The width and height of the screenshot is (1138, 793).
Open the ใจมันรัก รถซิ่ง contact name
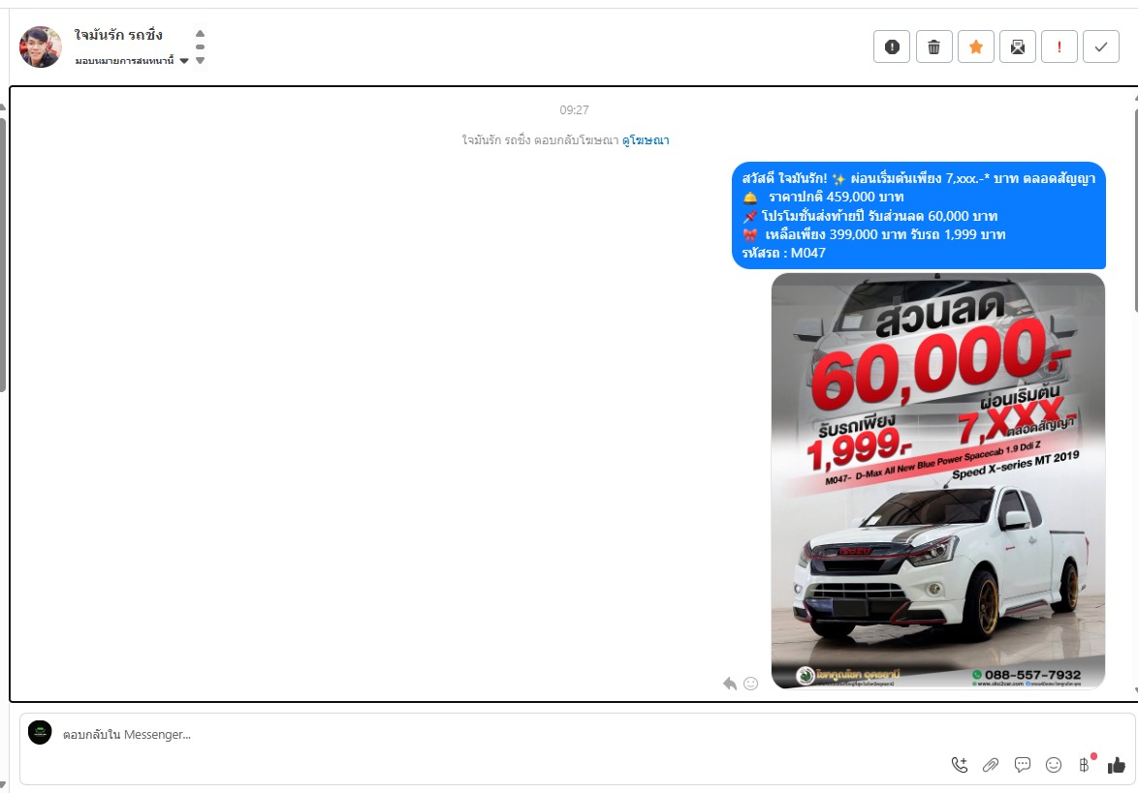[x=118, y=35]
